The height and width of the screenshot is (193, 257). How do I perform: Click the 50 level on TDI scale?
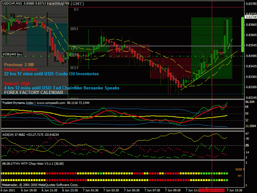pos(247,114)
